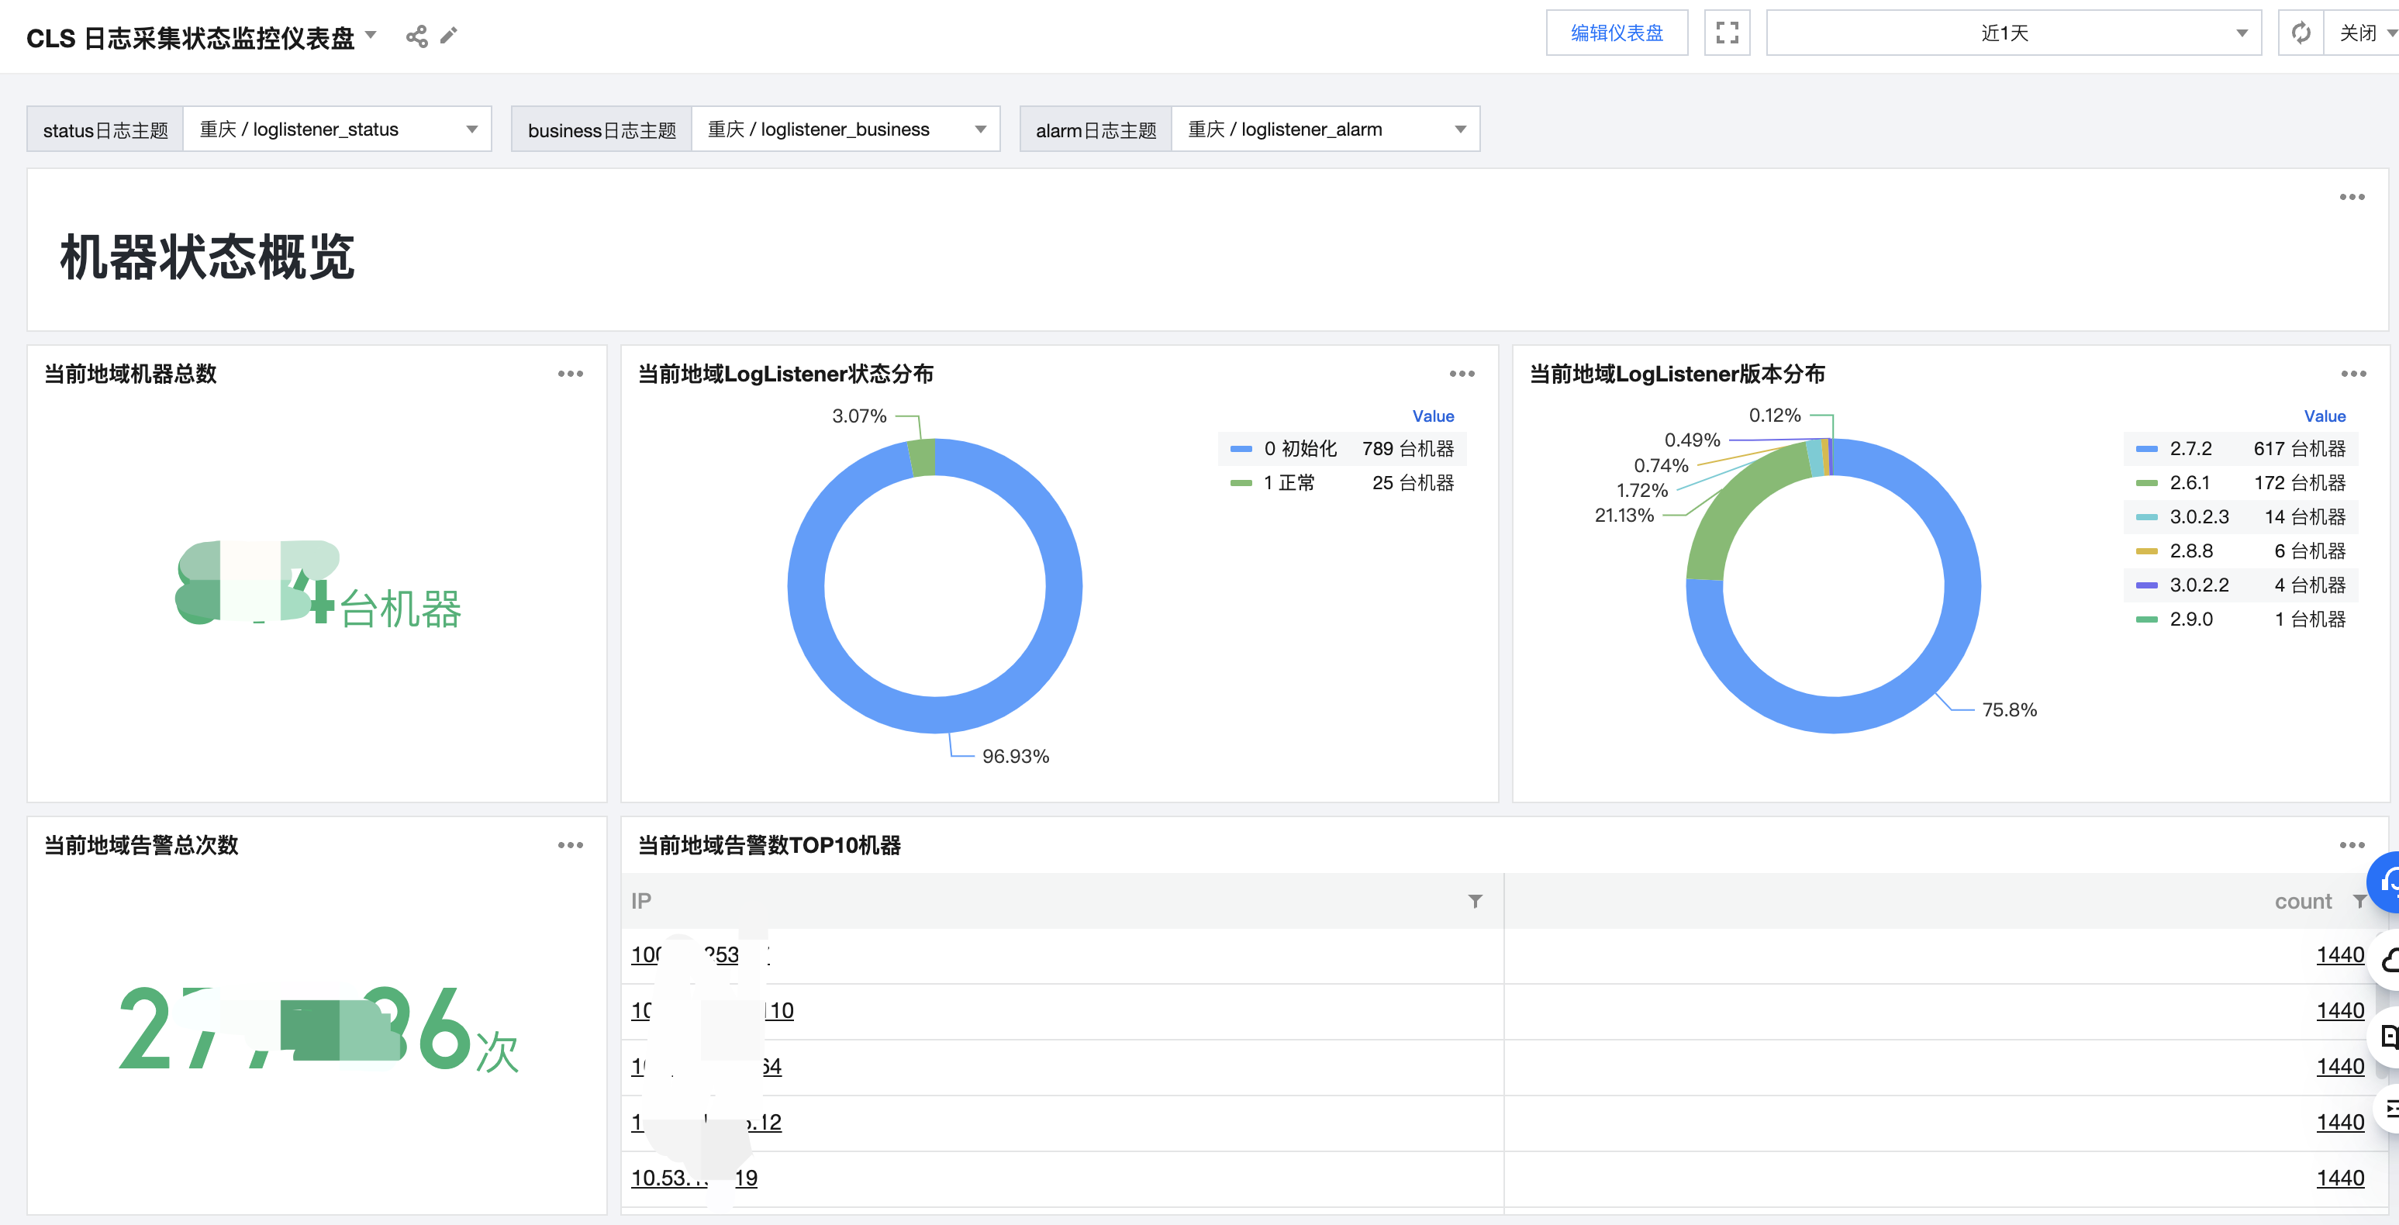Click the 75.8% pie chart label
The image size is (2399, 1225).
pos(2009,711)
